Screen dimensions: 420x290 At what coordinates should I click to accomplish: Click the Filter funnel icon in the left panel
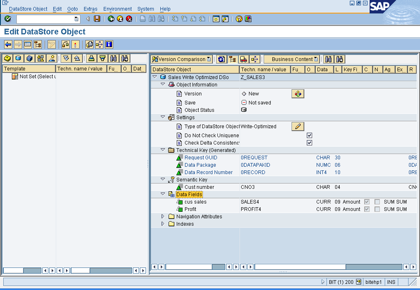[x=102, y=58]
